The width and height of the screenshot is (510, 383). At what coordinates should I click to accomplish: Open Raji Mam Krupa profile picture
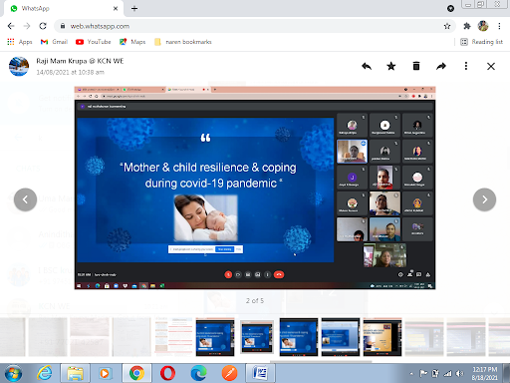pos(19,66)
